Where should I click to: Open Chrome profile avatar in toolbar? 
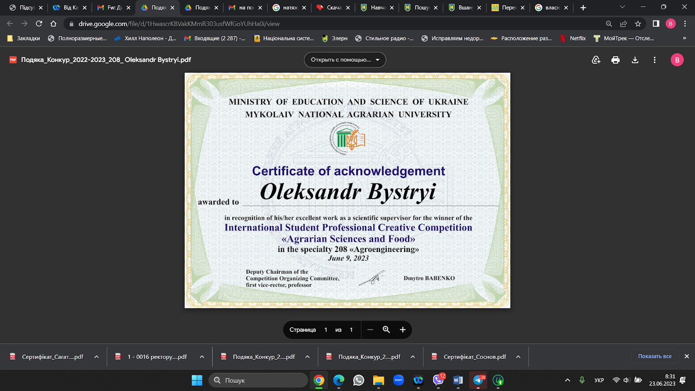coord(671,24)
